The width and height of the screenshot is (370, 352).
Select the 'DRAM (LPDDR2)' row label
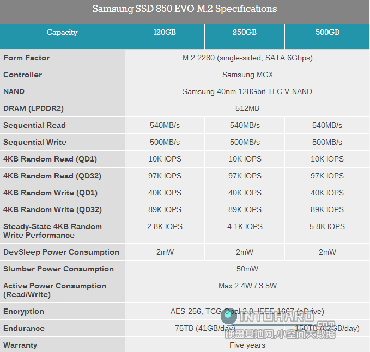[x=33, y=108]
